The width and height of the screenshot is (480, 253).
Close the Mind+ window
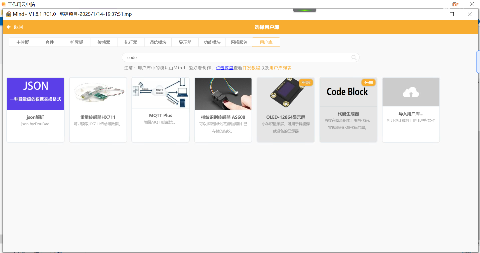(x=469, y=14)
